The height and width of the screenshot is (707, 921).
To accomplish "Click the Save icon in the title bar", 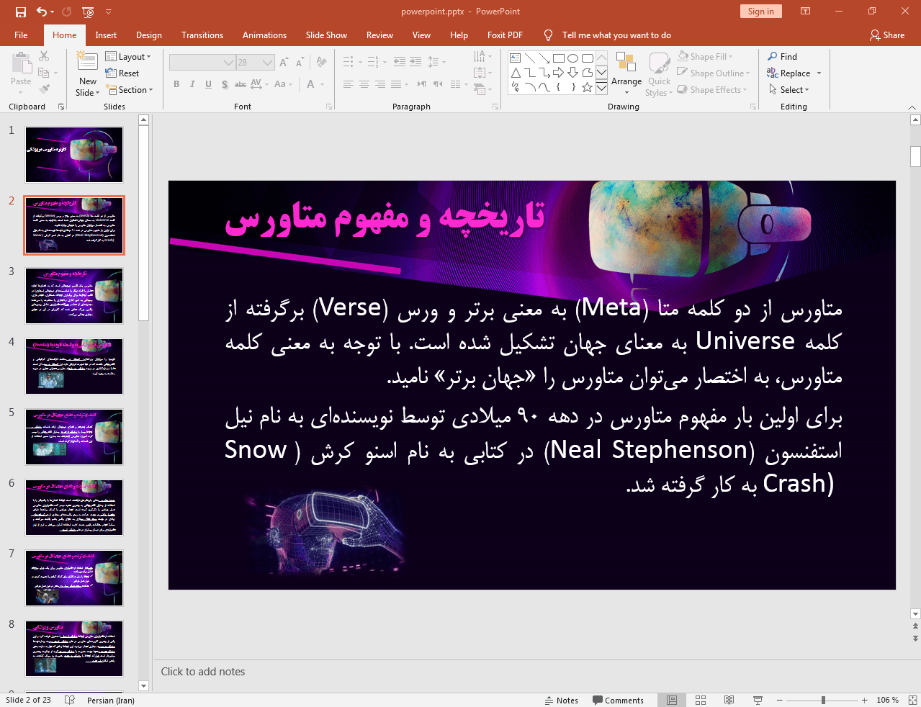I will click(x=20, y=12).
